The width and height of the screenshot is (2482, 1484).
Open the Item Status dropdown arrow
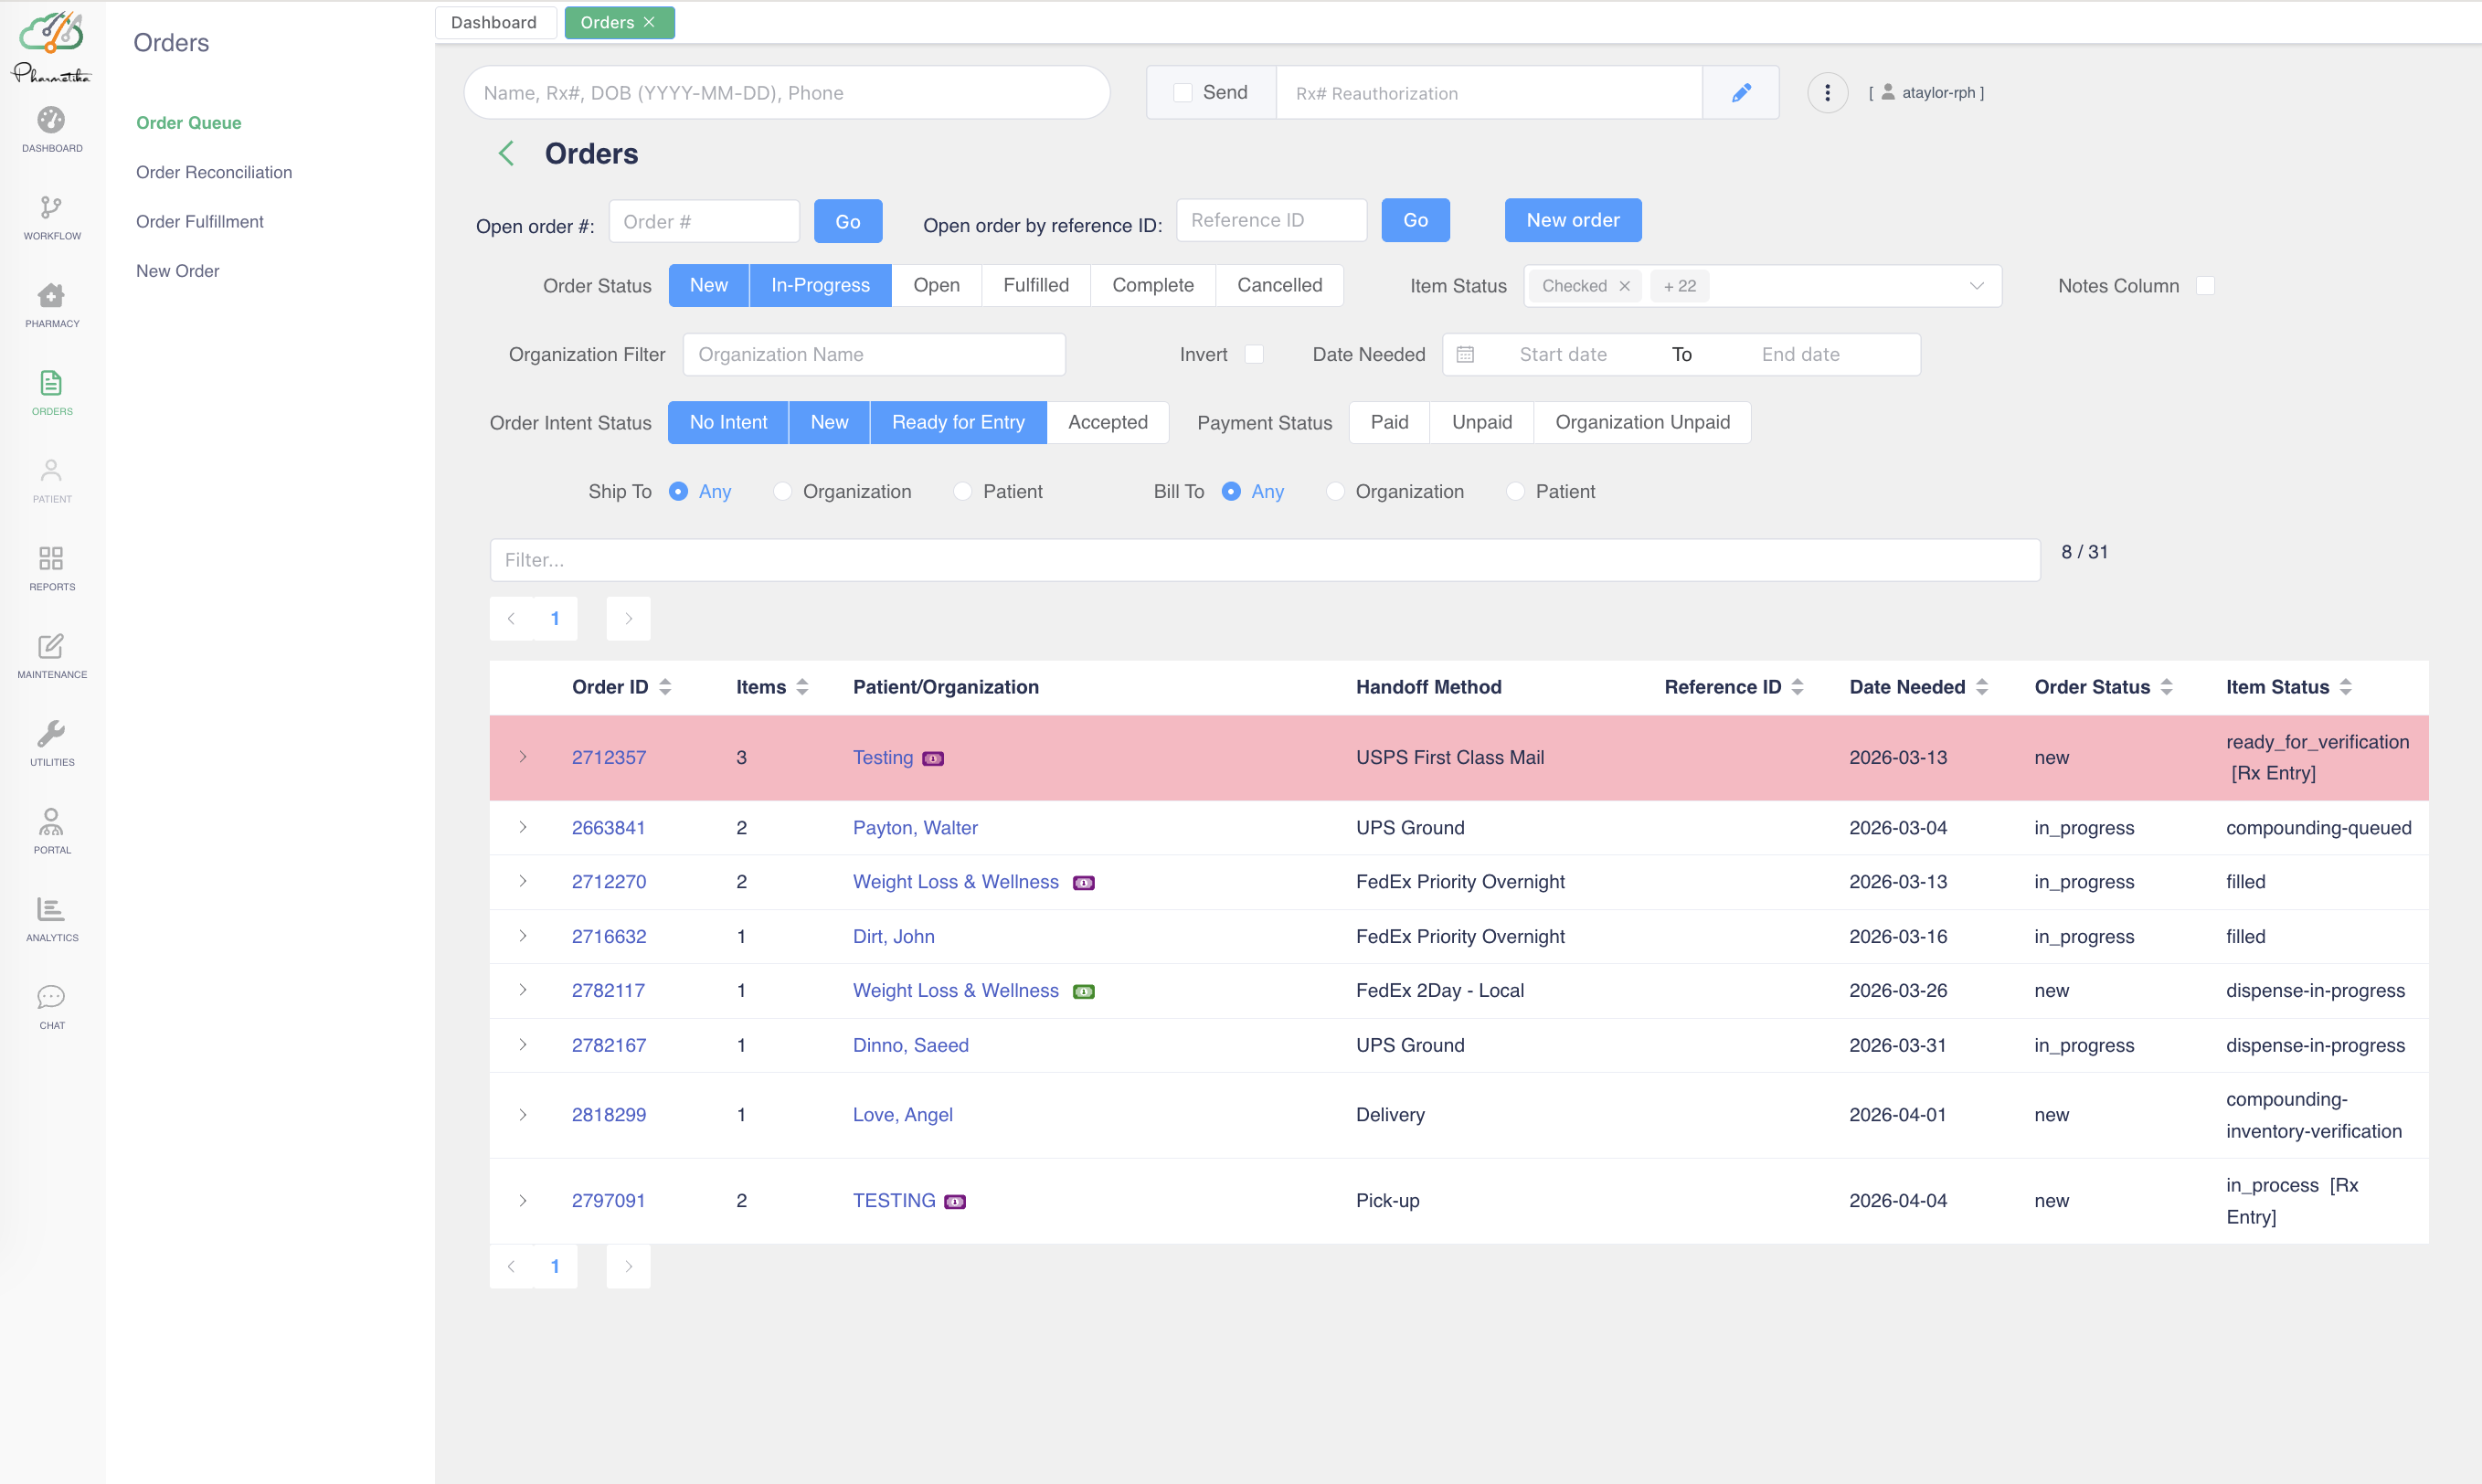pos(1976,286)
